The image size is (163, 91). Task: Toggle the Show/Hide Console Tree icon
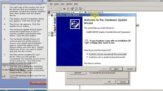pyautogui.click(x=64, y=9)
